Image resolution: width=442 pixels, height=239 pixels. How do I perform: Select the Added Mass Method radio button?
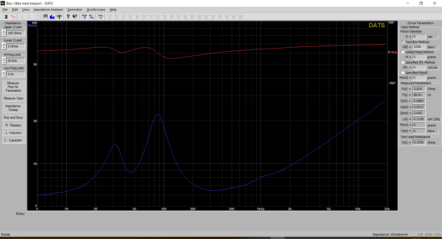pos(403,52)
